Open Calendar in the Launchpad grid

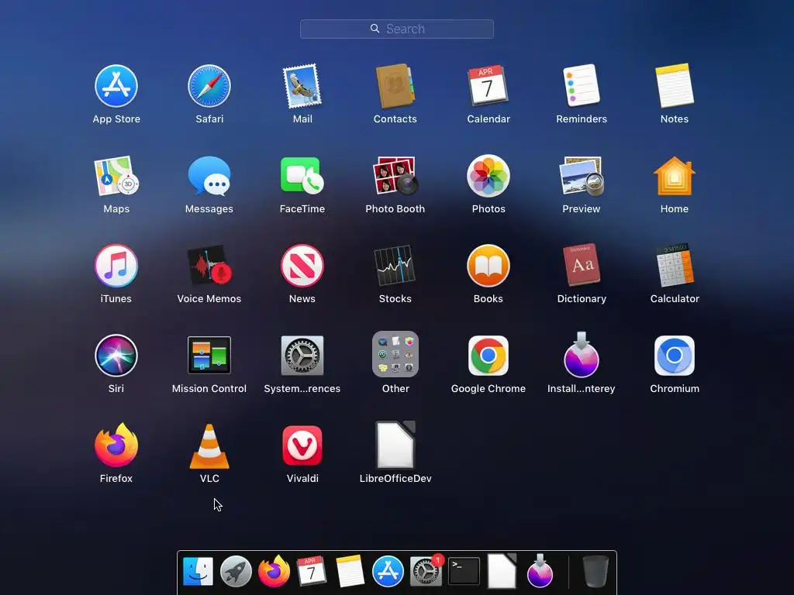pos(488,85)
